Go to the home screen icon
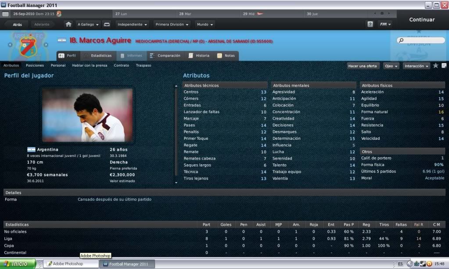449x269 pixels. tap(68, 24)
